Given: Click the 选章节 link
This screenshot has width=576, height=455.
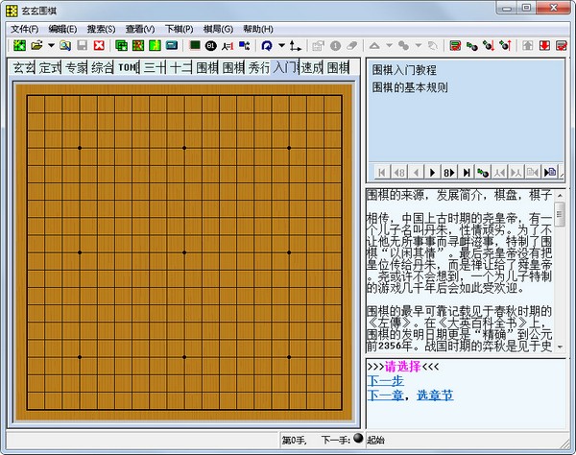Looking at the screenshot, I should (435, 395).
